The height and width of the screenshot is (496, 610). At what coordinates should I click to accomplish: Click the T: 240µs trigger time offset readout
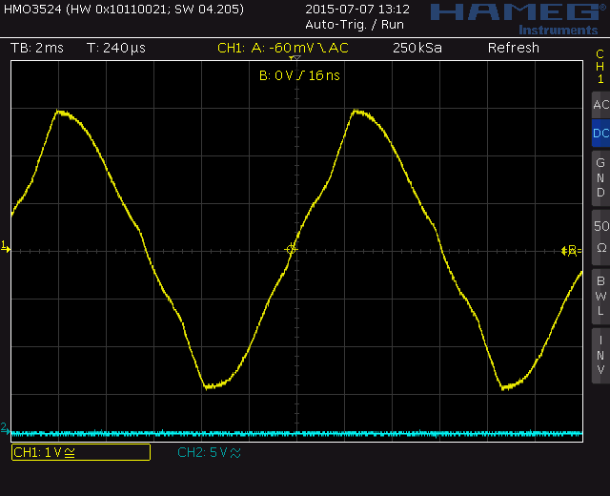[x=115, y=48]
